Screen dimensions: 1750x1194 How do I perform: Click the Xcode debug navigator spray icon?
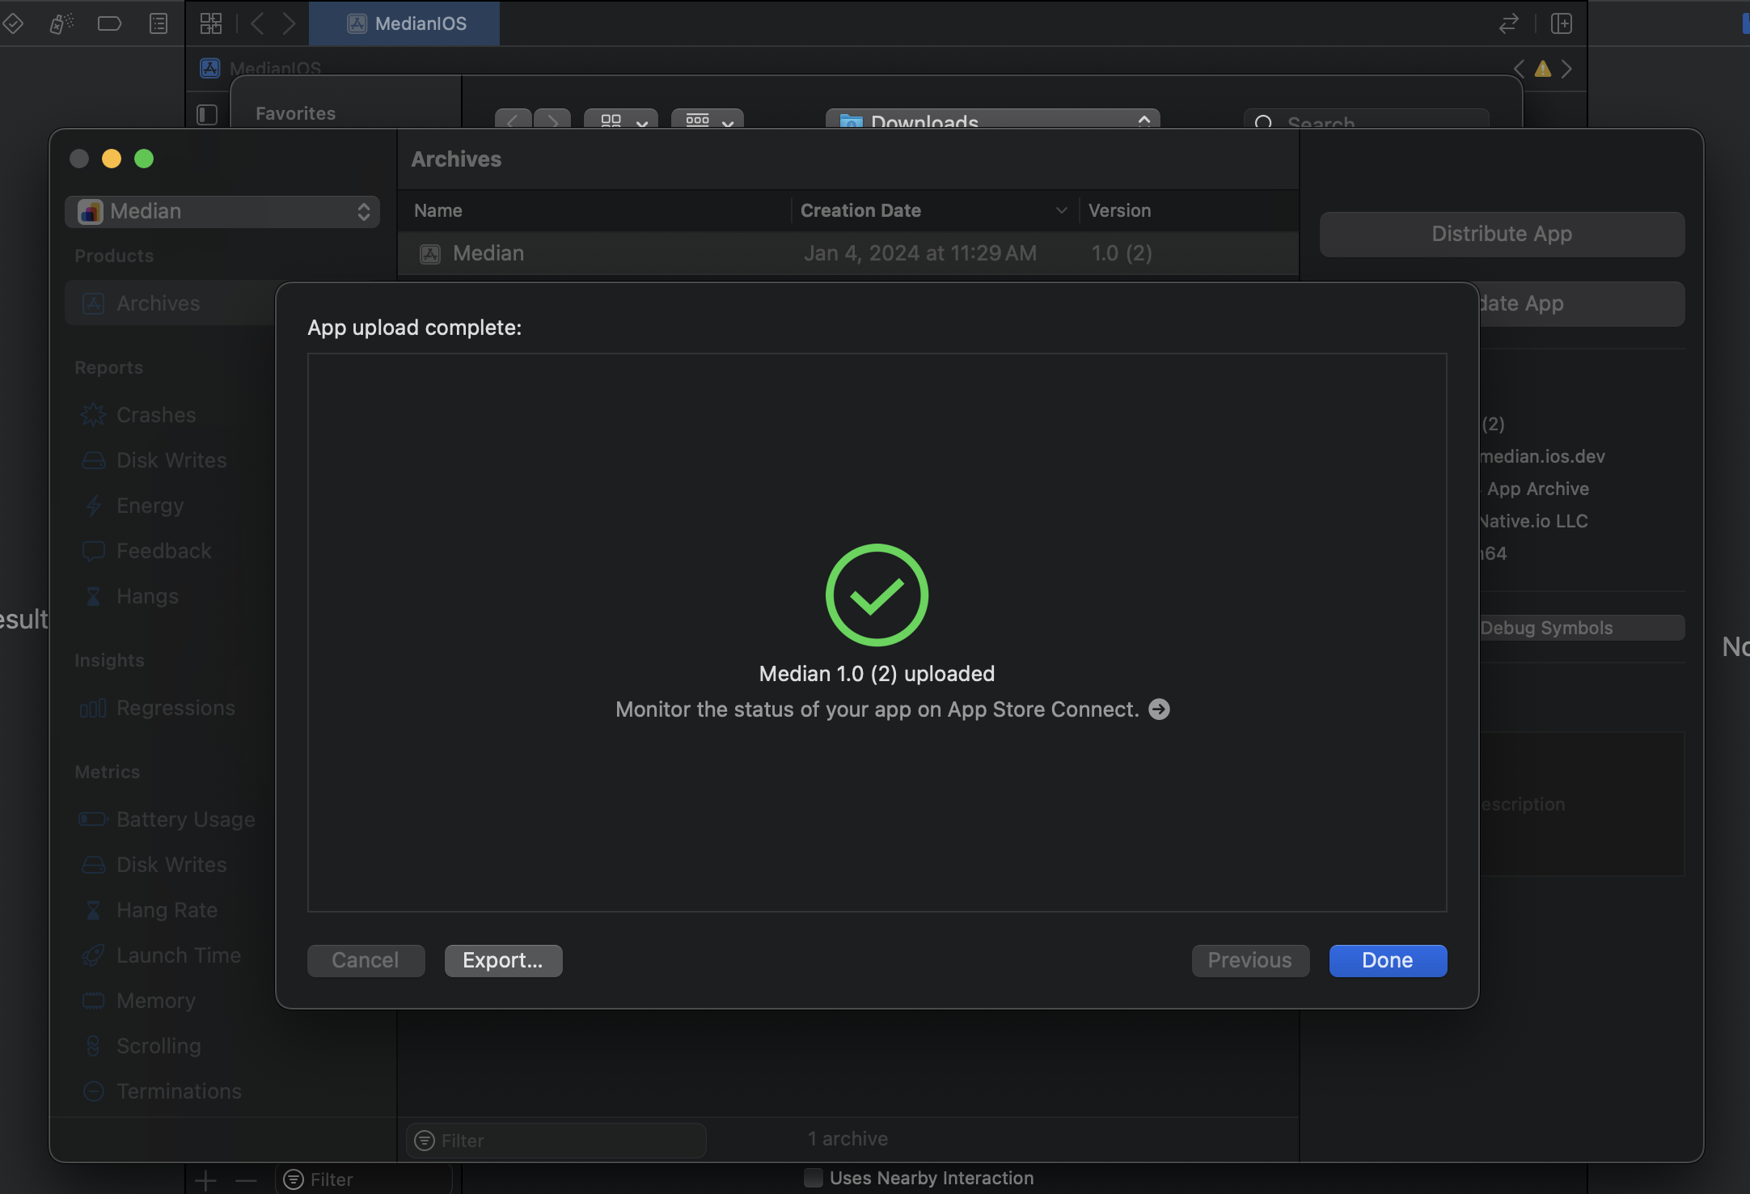(x=61, y=23)
